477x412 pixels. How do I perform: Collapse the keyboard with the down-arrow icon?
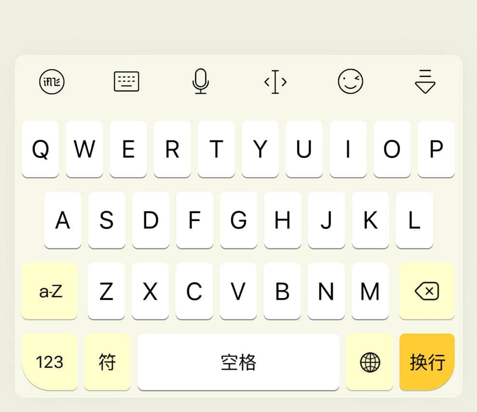(425, 82)
